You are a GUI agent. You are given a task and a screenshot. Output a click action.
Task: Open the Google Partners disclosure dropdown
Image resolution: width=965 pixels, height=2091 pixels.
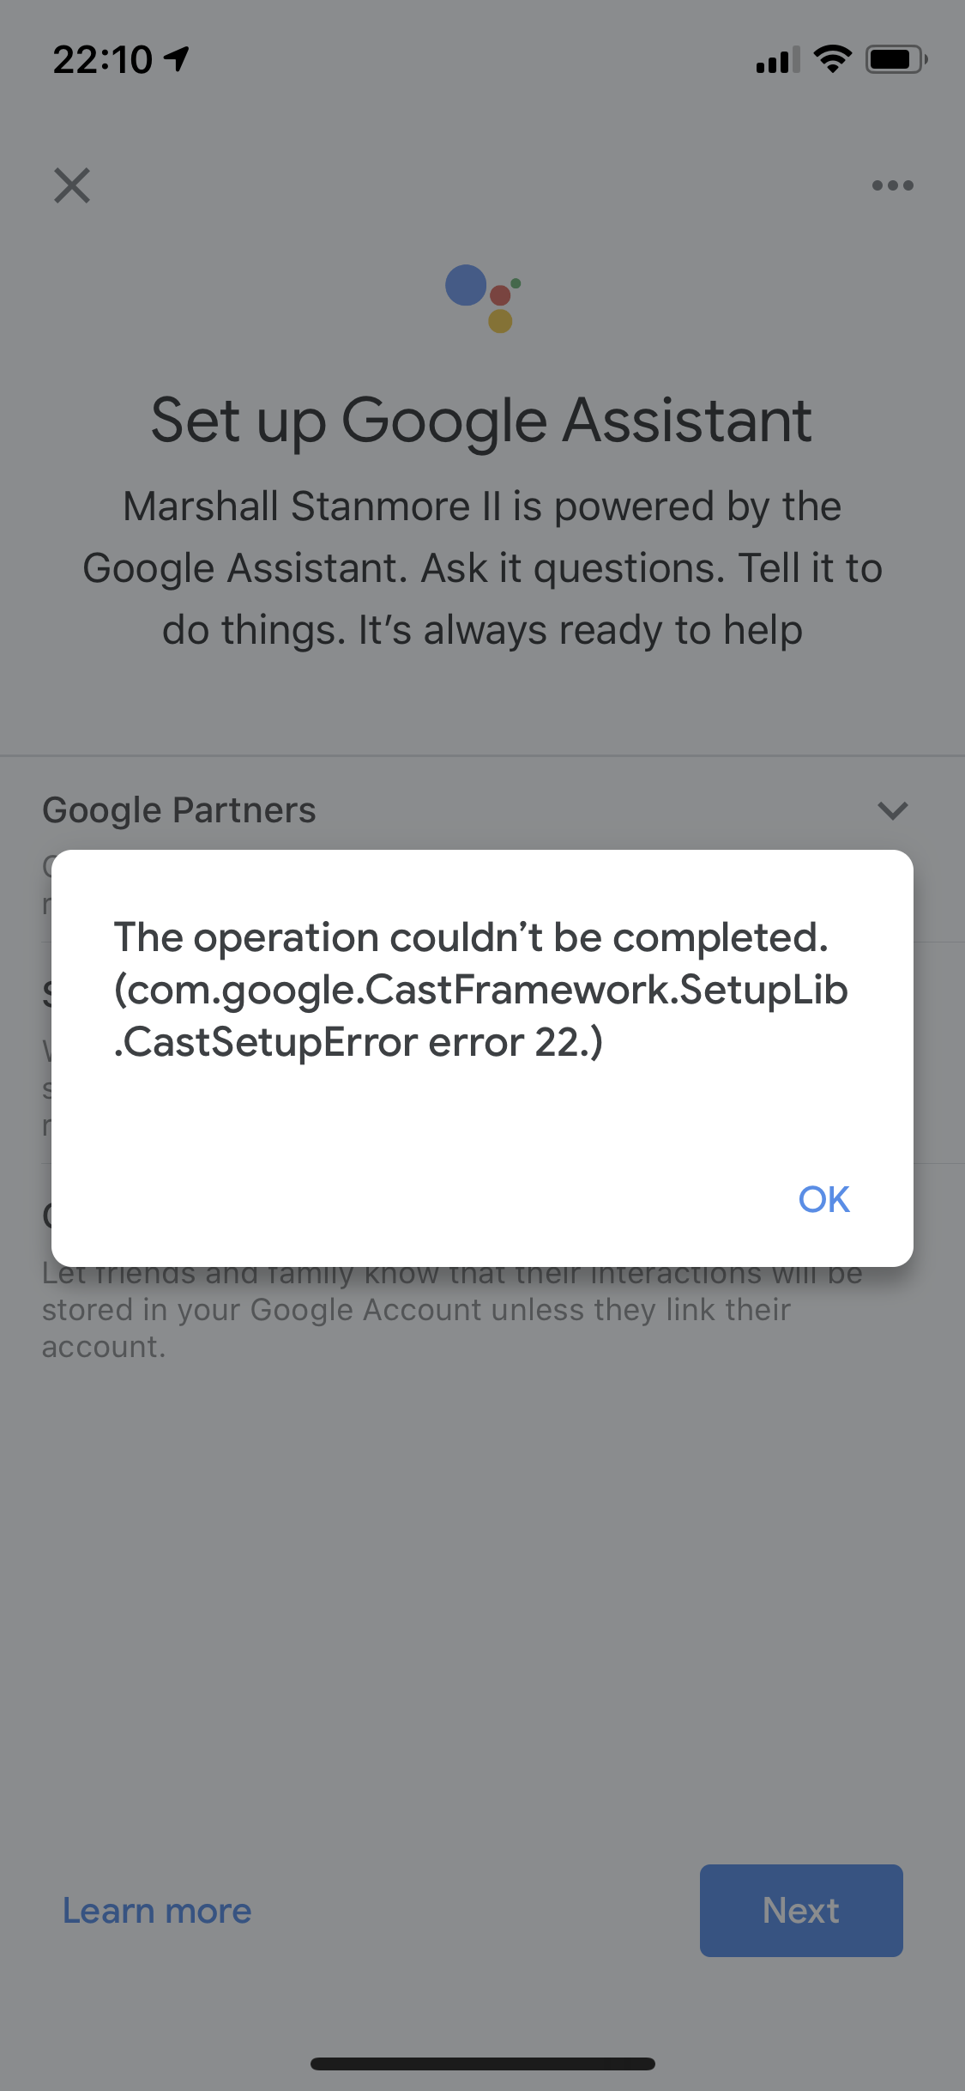coord(892,809)
